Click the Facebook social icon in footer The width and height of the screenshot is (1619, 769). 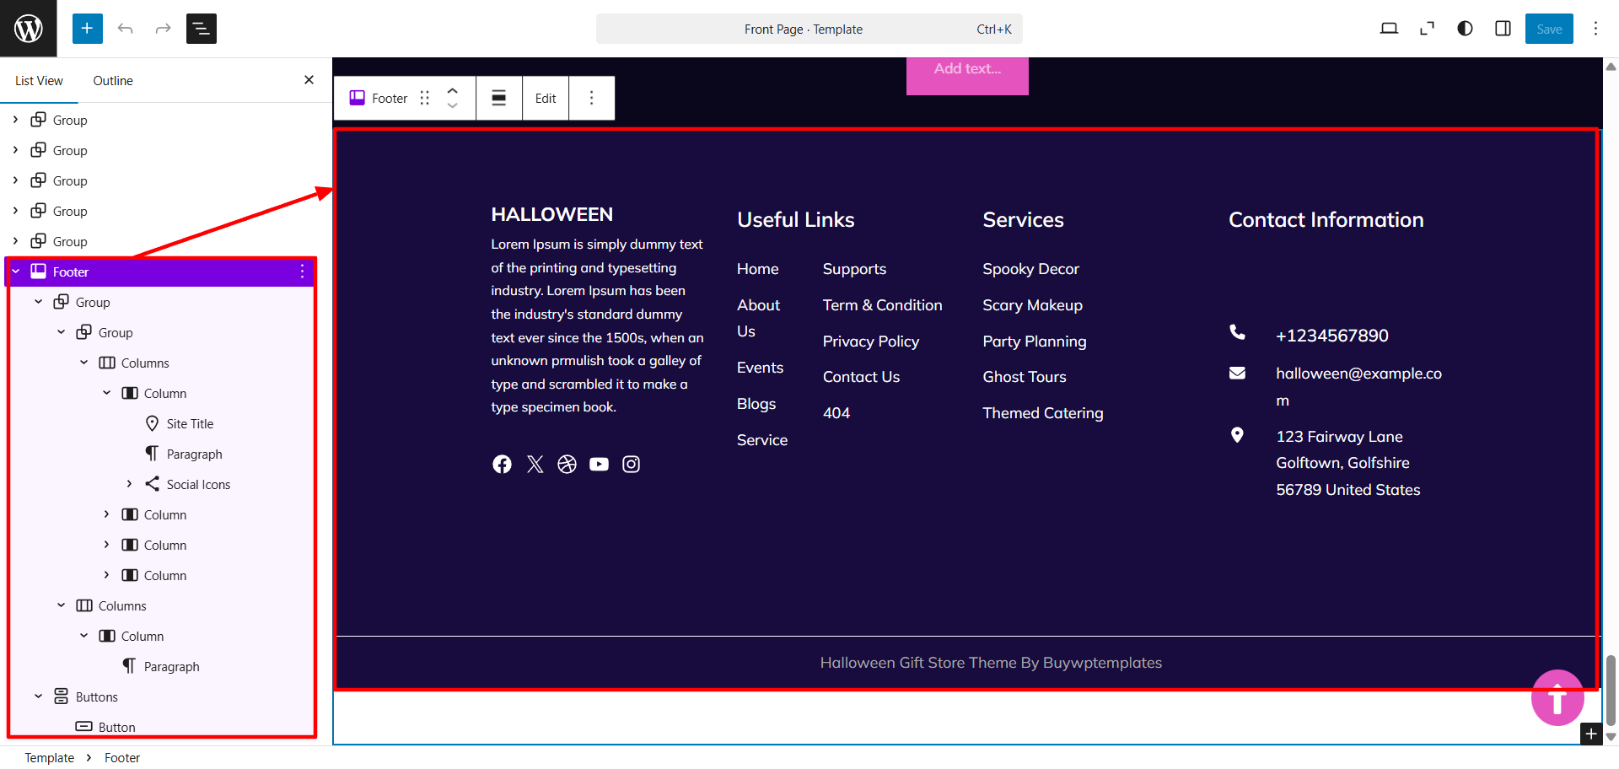point(502,465)
